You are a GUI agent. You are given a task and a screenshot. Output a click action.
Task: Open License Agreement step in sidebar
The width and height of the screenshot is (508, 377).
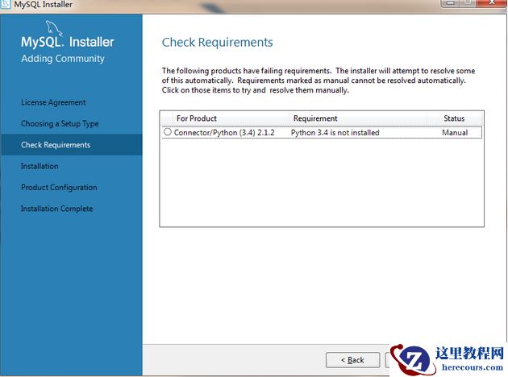[x=53, y=102]
